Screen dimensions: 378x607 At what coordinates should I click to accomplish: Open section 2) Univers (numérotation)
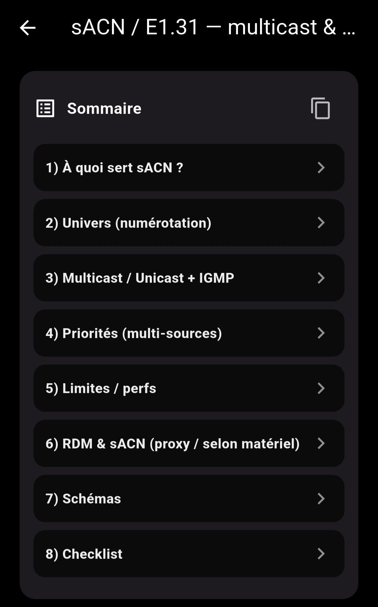[x=128, y=223]
